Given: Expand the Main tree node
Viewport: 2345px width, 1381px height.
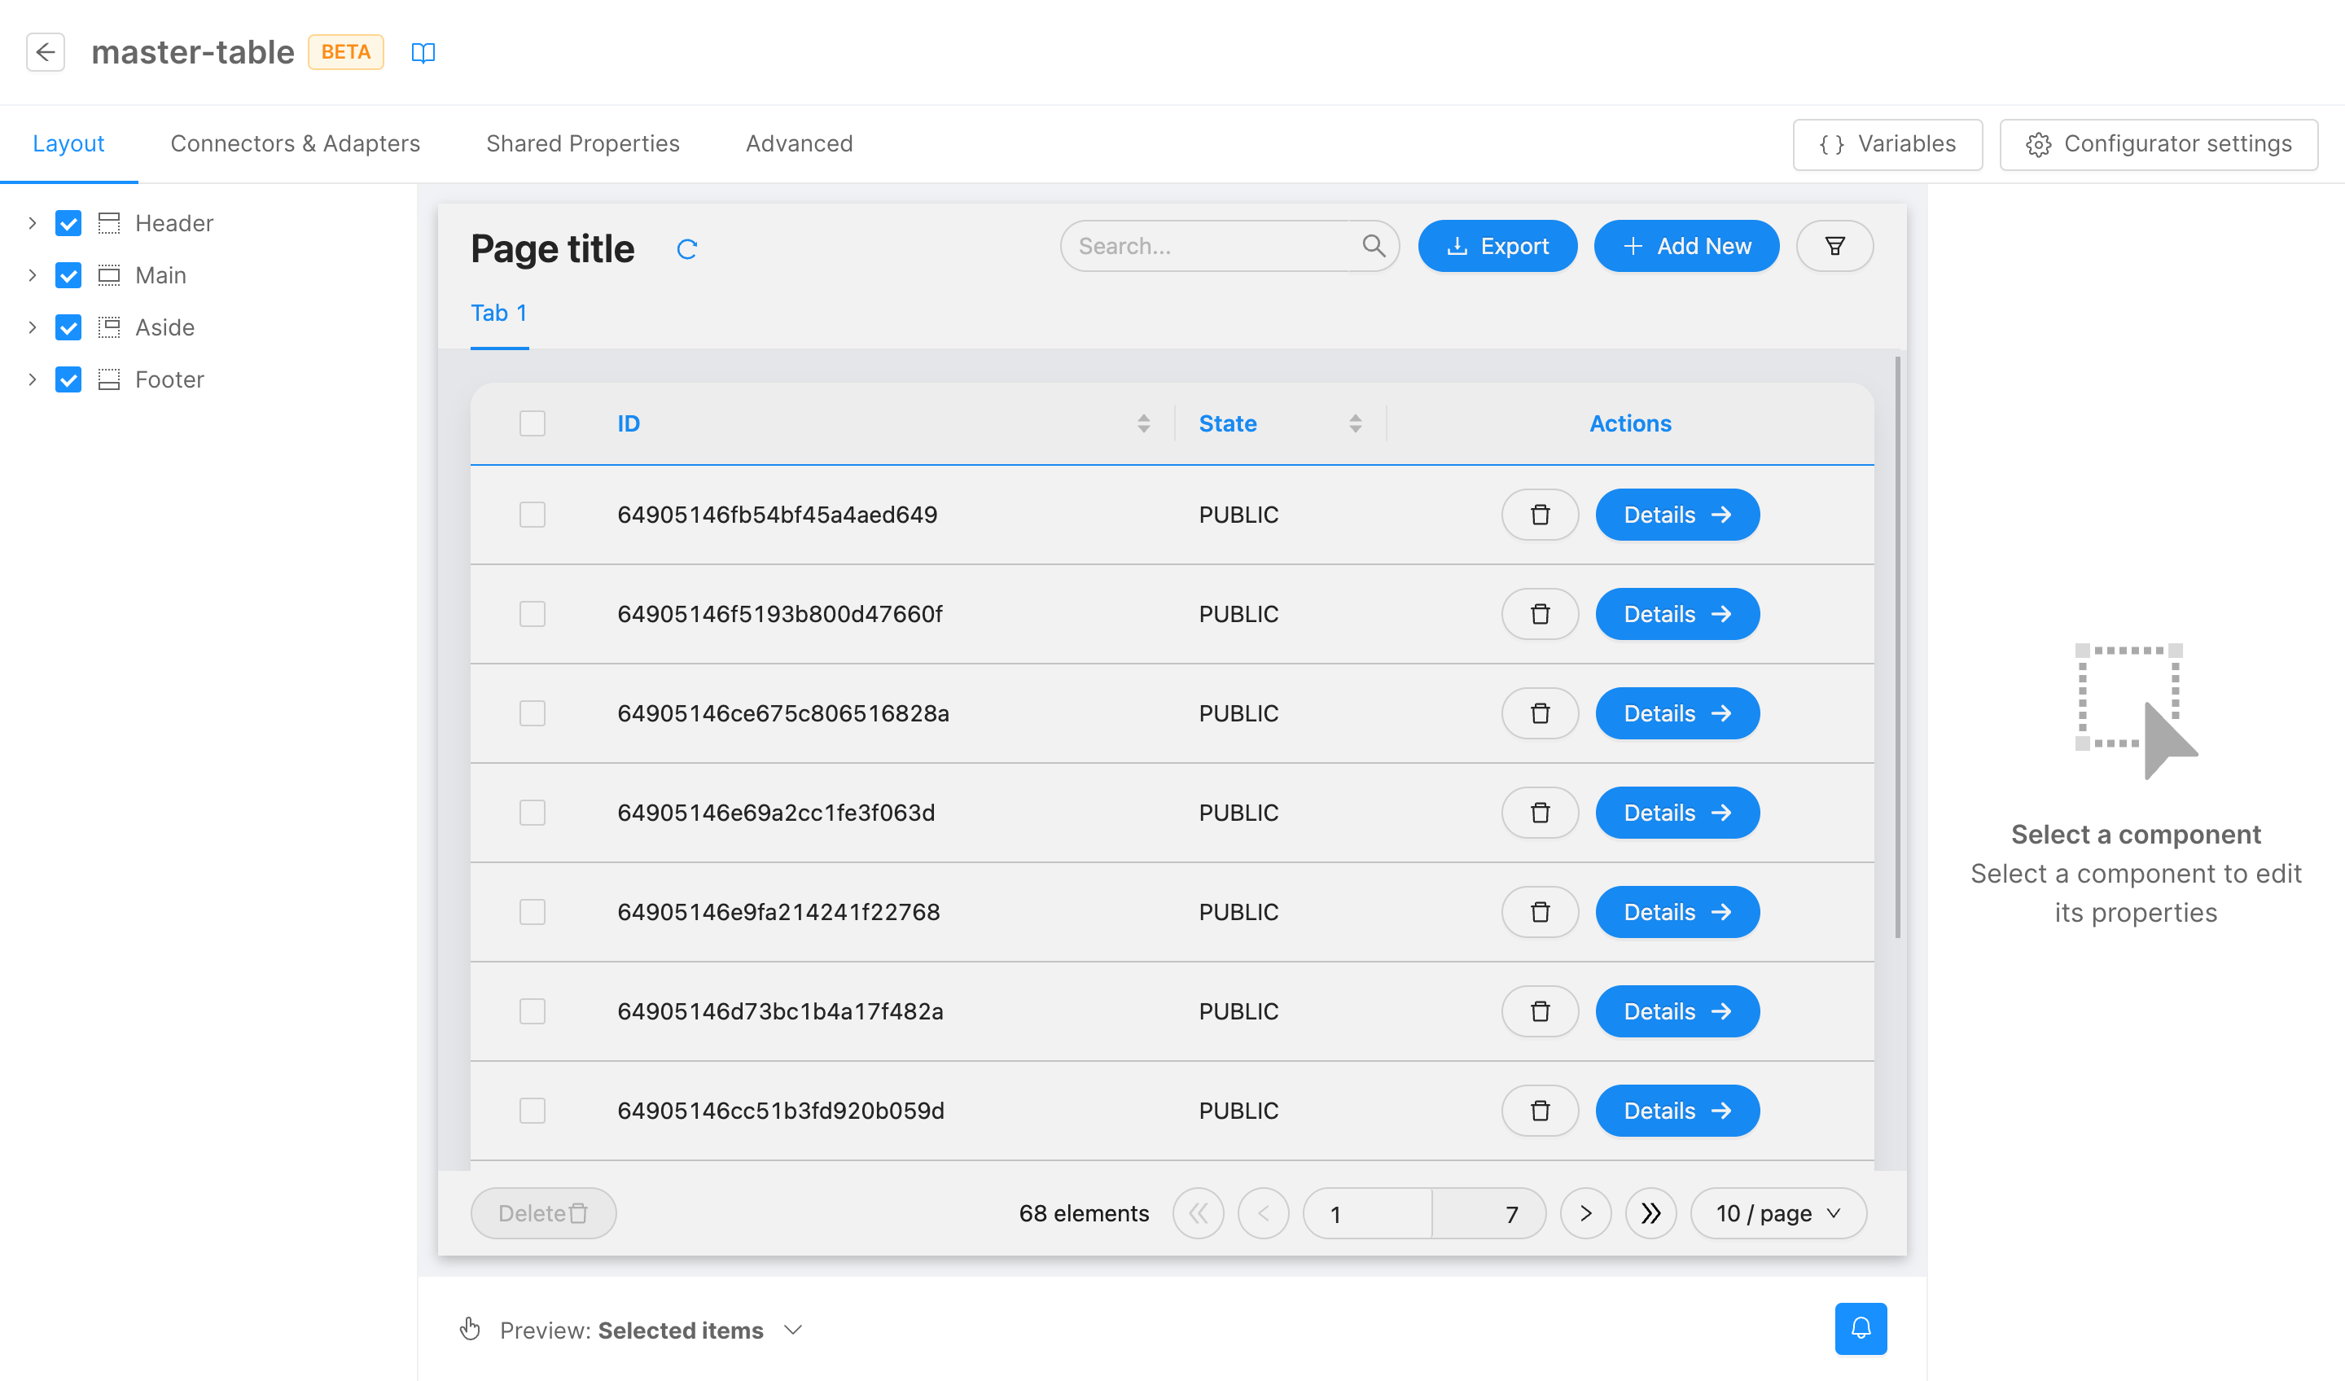Looking at the screenshot, I should coord(33,275).
